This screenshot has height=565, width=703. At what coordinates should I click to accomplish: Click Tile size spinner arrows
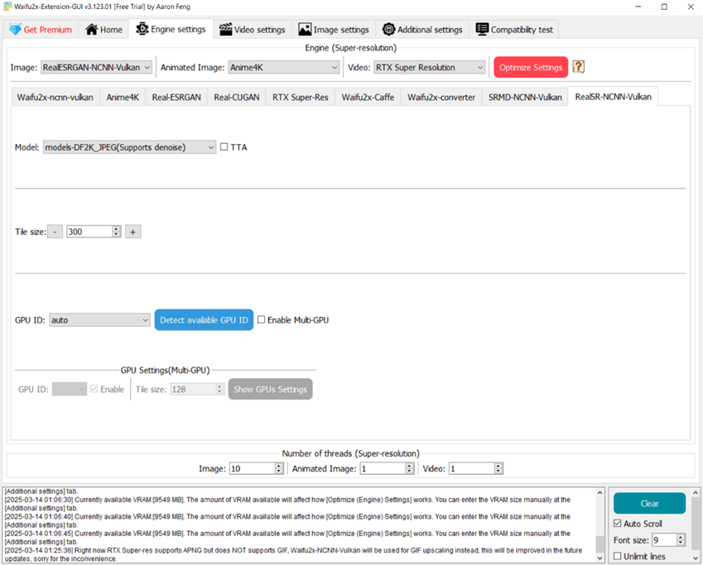[x=117, y=232]
